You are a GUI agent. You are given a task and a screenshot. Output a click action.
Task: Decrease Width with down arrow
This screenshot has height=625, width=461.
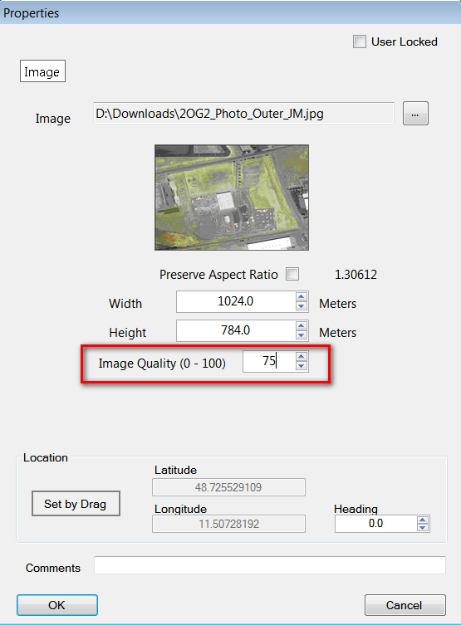click(x=302, y=306)
